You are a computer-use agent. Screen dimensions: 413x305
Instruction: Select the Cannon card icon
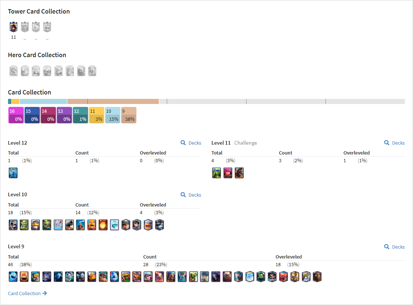pos(70,225)
